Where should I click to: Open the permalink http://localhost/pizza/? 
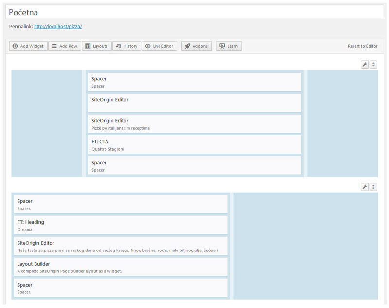(x=58, y=27)
